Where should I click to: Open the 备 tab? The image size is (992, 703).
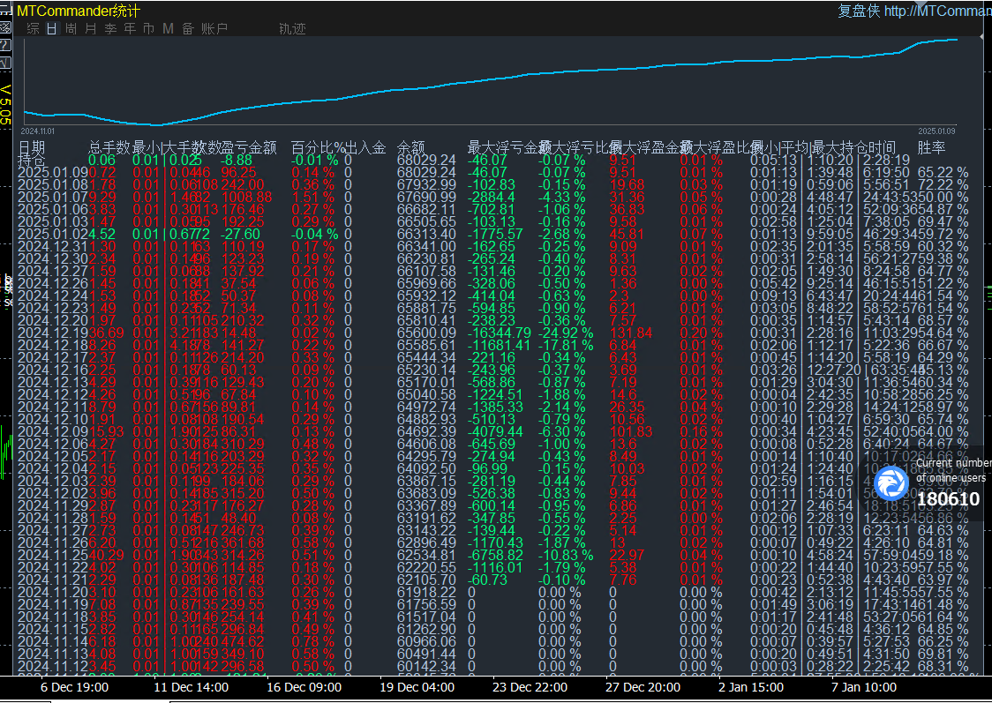[187, 28]
